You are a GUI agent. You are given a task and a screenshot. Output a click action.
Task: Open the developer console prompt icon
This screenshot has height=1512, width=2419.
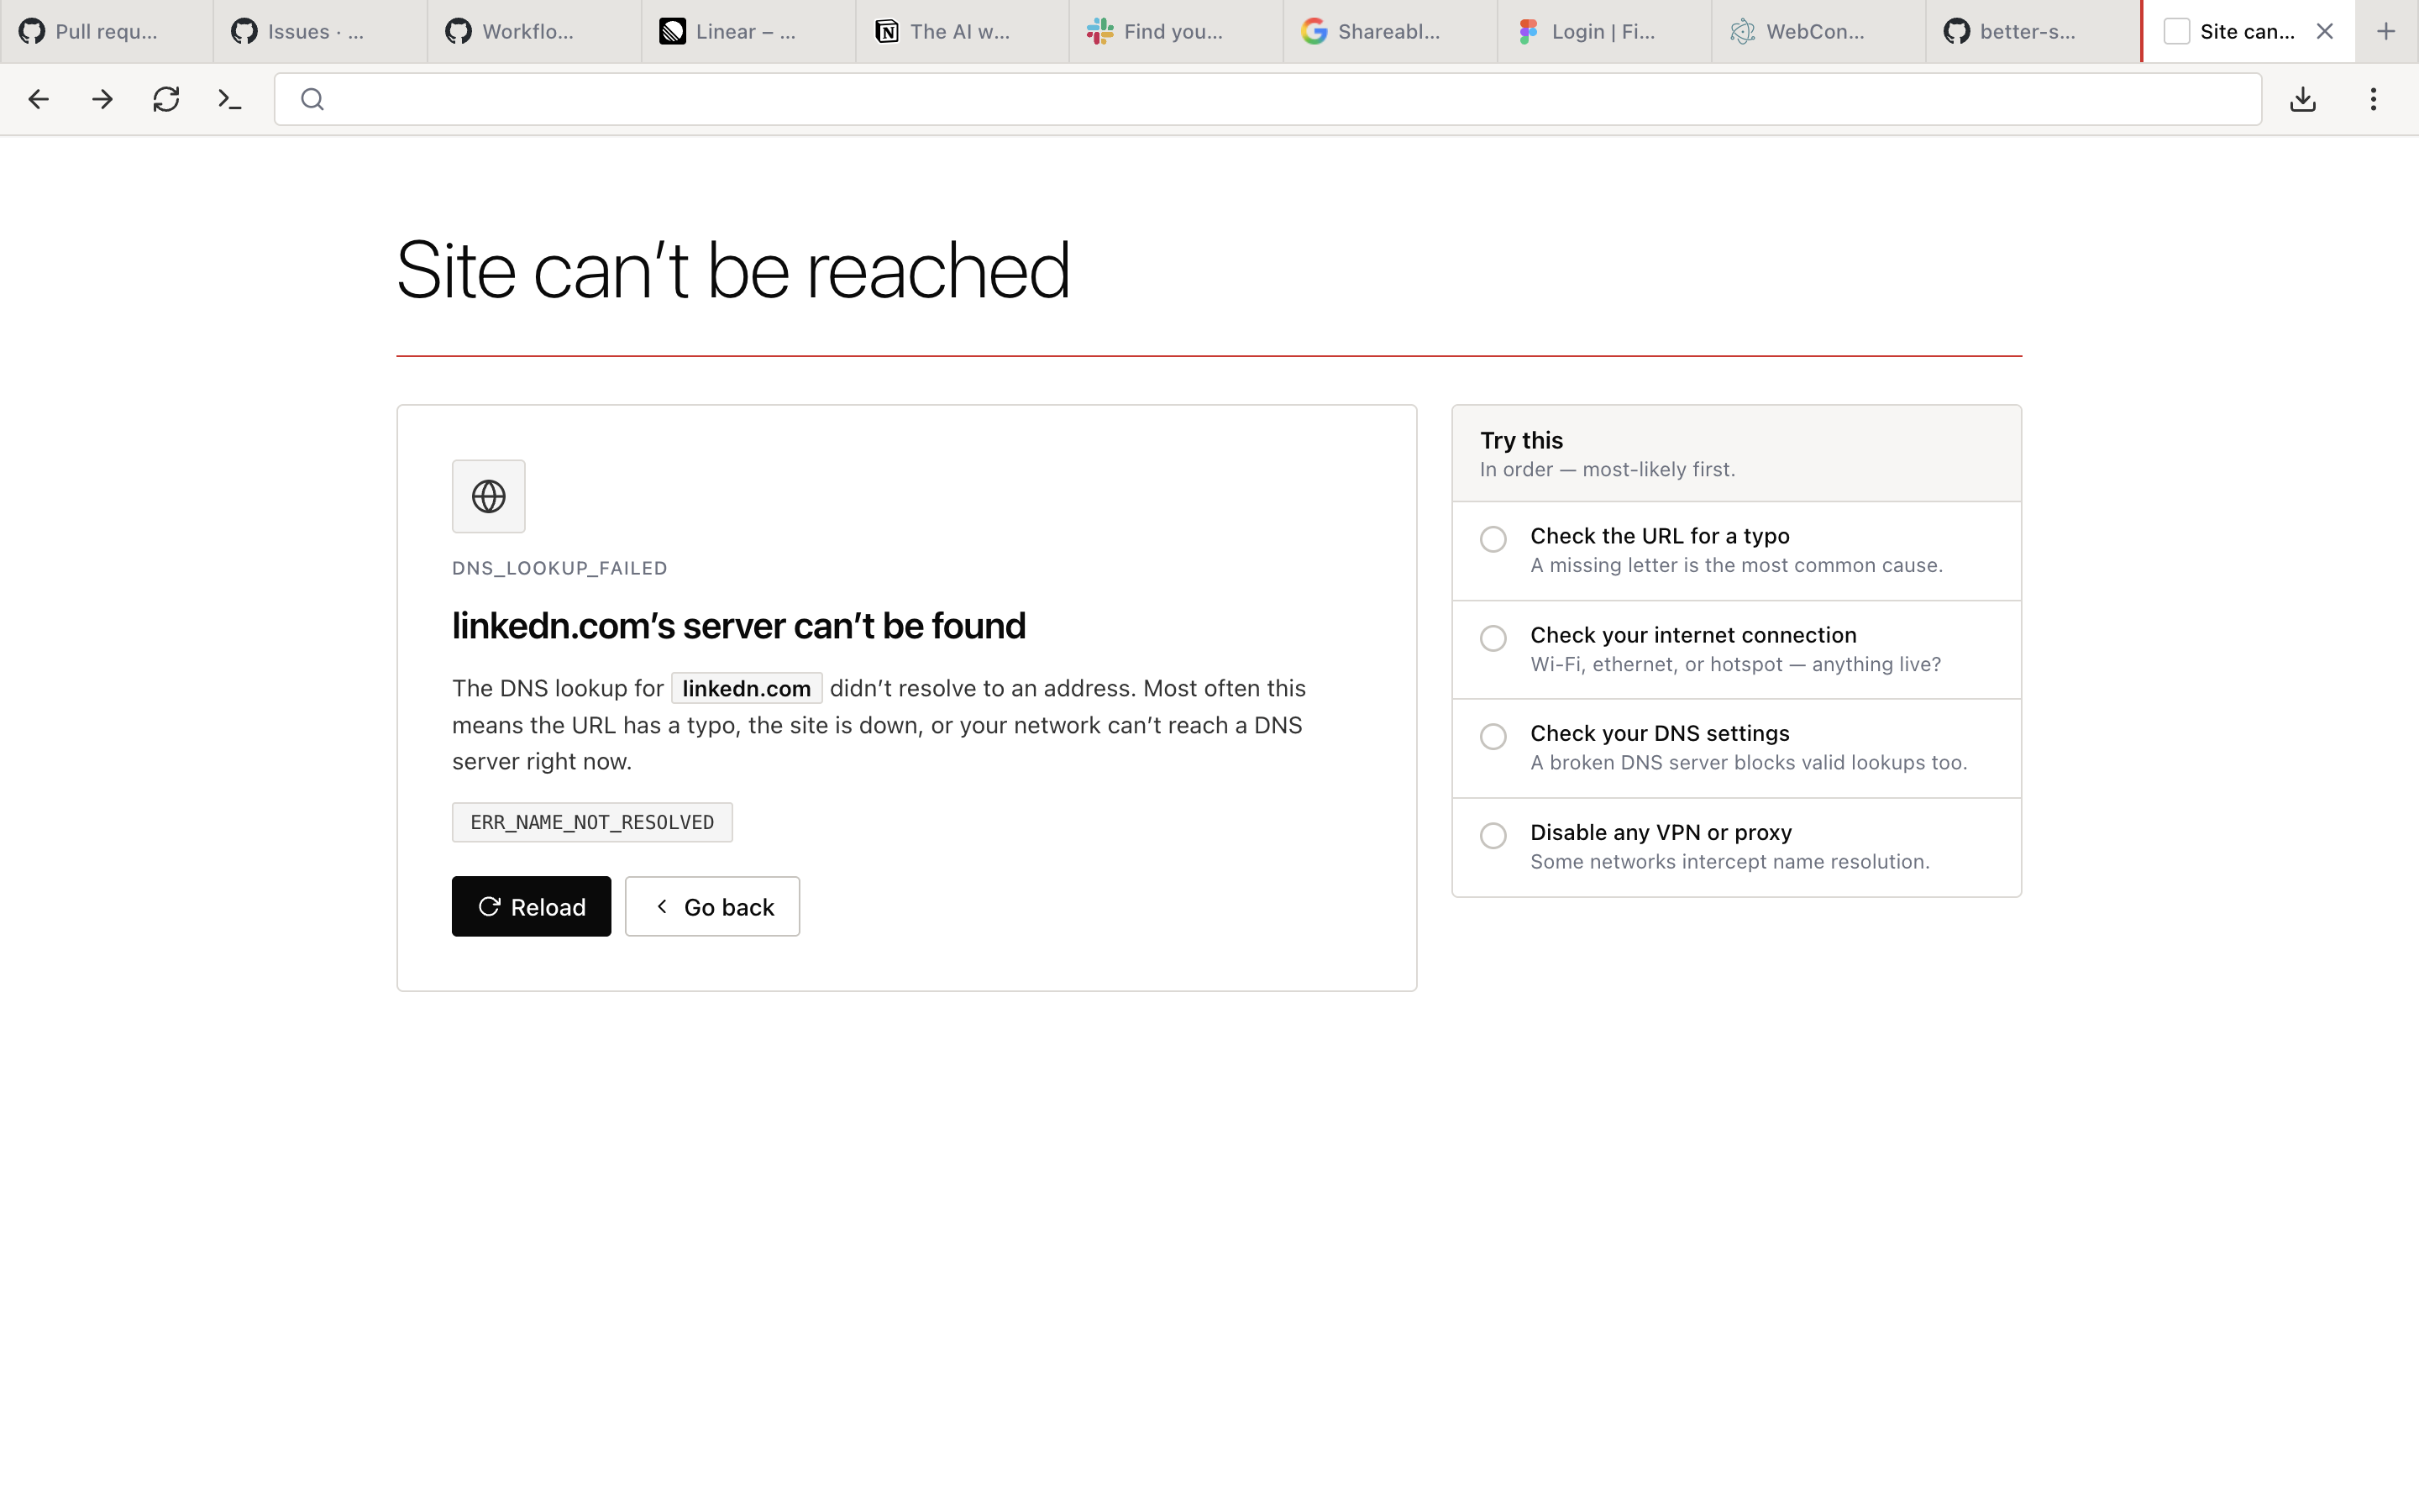[x=230, y=99]
